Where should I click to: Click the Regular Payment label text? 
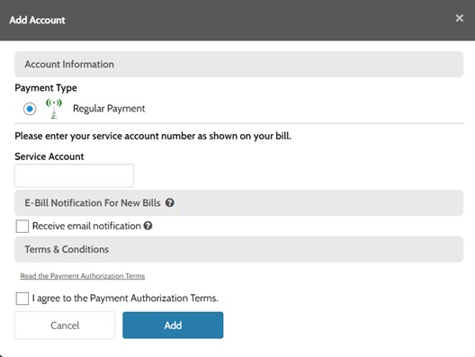click(x=109, y=109)
